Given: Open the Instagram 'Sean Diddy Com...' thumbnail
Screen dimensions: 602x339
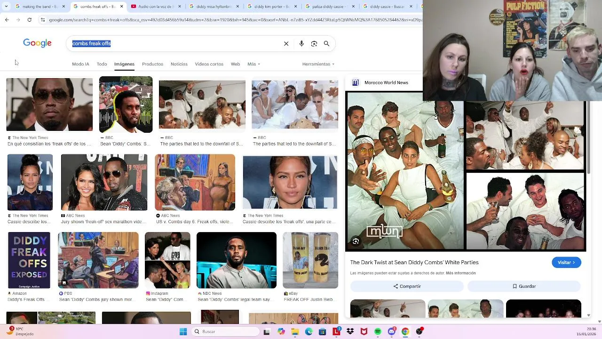Looking at the screenshot, I should click(x=167, y=260).
